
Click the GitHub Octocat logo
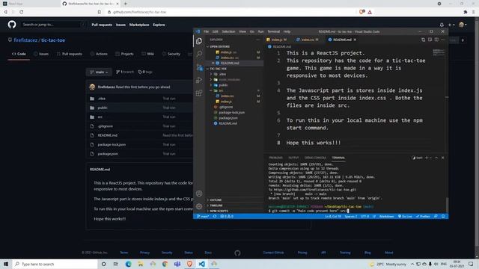click(x=12, y=25)
